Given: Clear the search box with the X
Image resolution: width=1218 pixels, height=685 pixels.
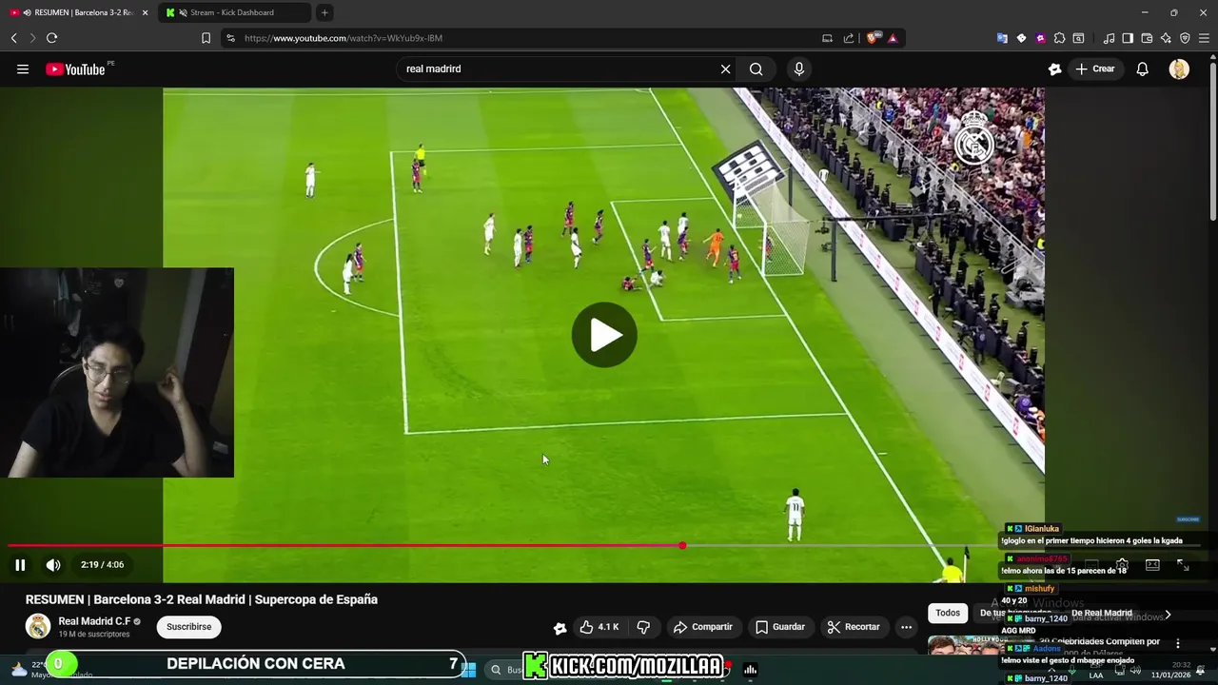Looking at the screenshot, I should (x=725, y=68).
